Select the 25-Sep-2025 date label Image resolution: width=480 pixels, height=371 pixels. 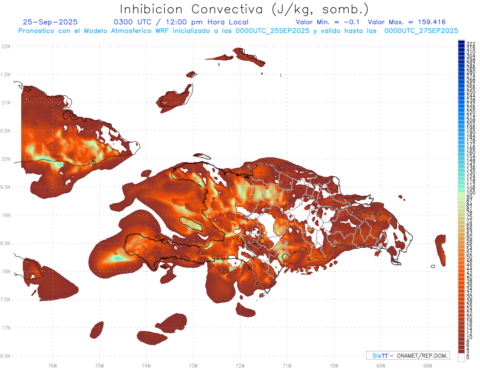pos(50,22)
